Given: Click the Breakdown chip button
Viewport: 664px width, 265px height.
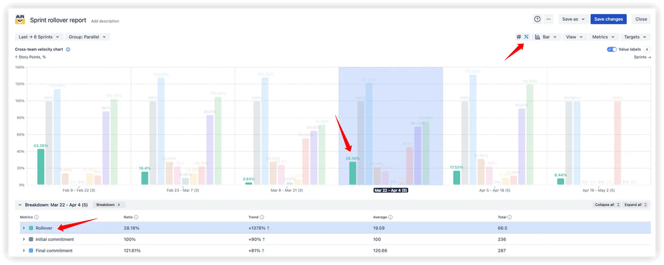Looking at the screenshot, I should click(x=109, y=205).
